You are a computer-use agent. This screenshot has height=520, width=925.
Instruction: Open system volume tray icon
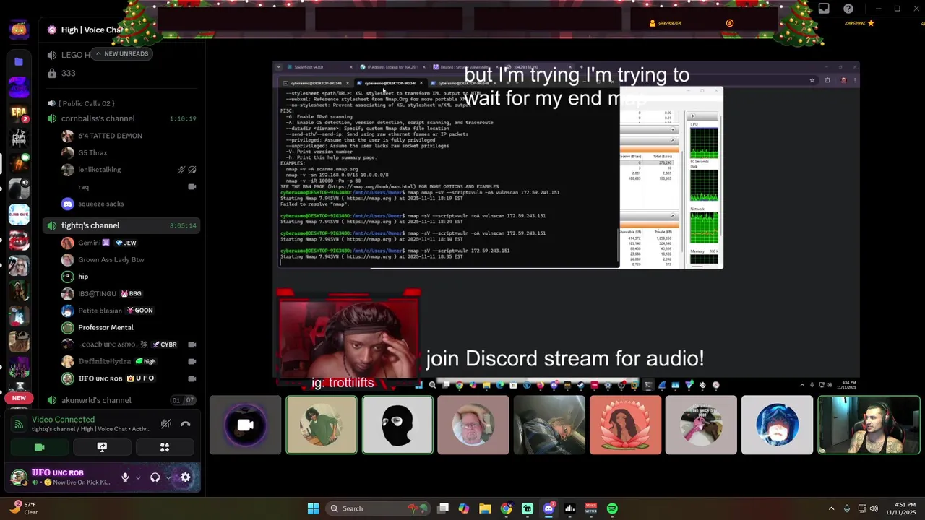tap(874, 508)
